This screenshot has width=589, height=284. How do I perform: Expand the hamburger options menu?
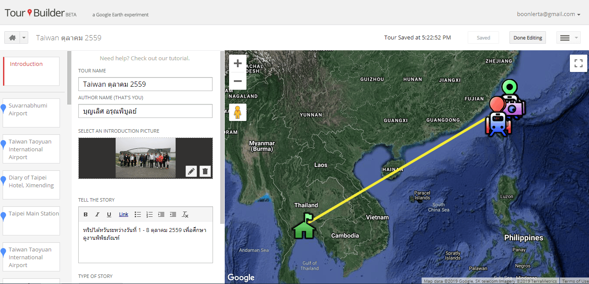[568, 38]
